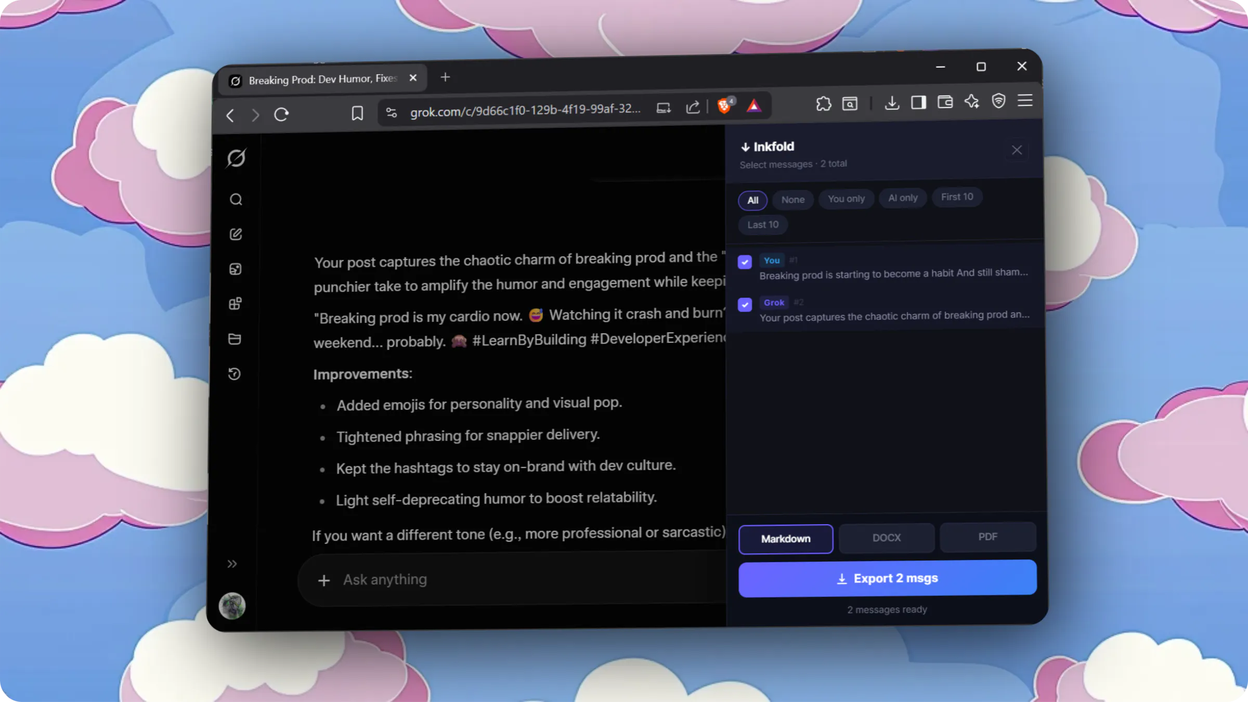Image resolution: width=1248 pixels, height=702 pixels.
Task: Click '2 messages ready' status text
Action: tap(887, 609)
